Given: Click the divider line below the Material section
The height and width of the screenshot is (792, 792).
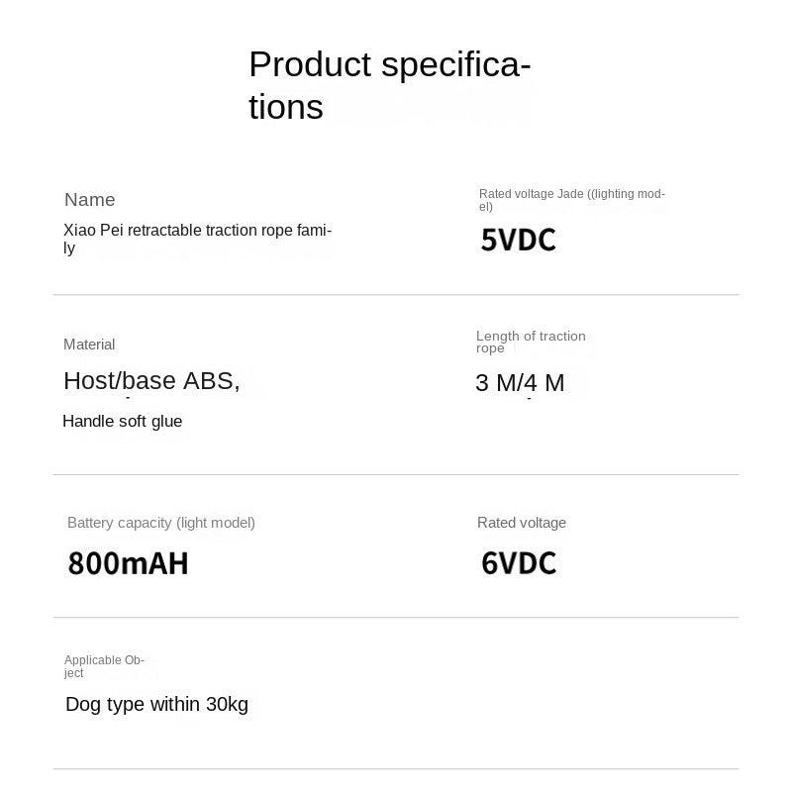Looking at the screenshot, I should click(x=396, y=475).
